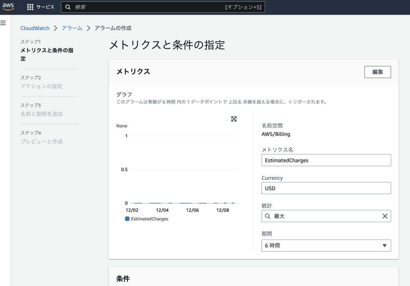Viewport: 410px width, 286px height.
Task: Select ステップ3 名前と説明を追加 step
Action: pos(42,110)
